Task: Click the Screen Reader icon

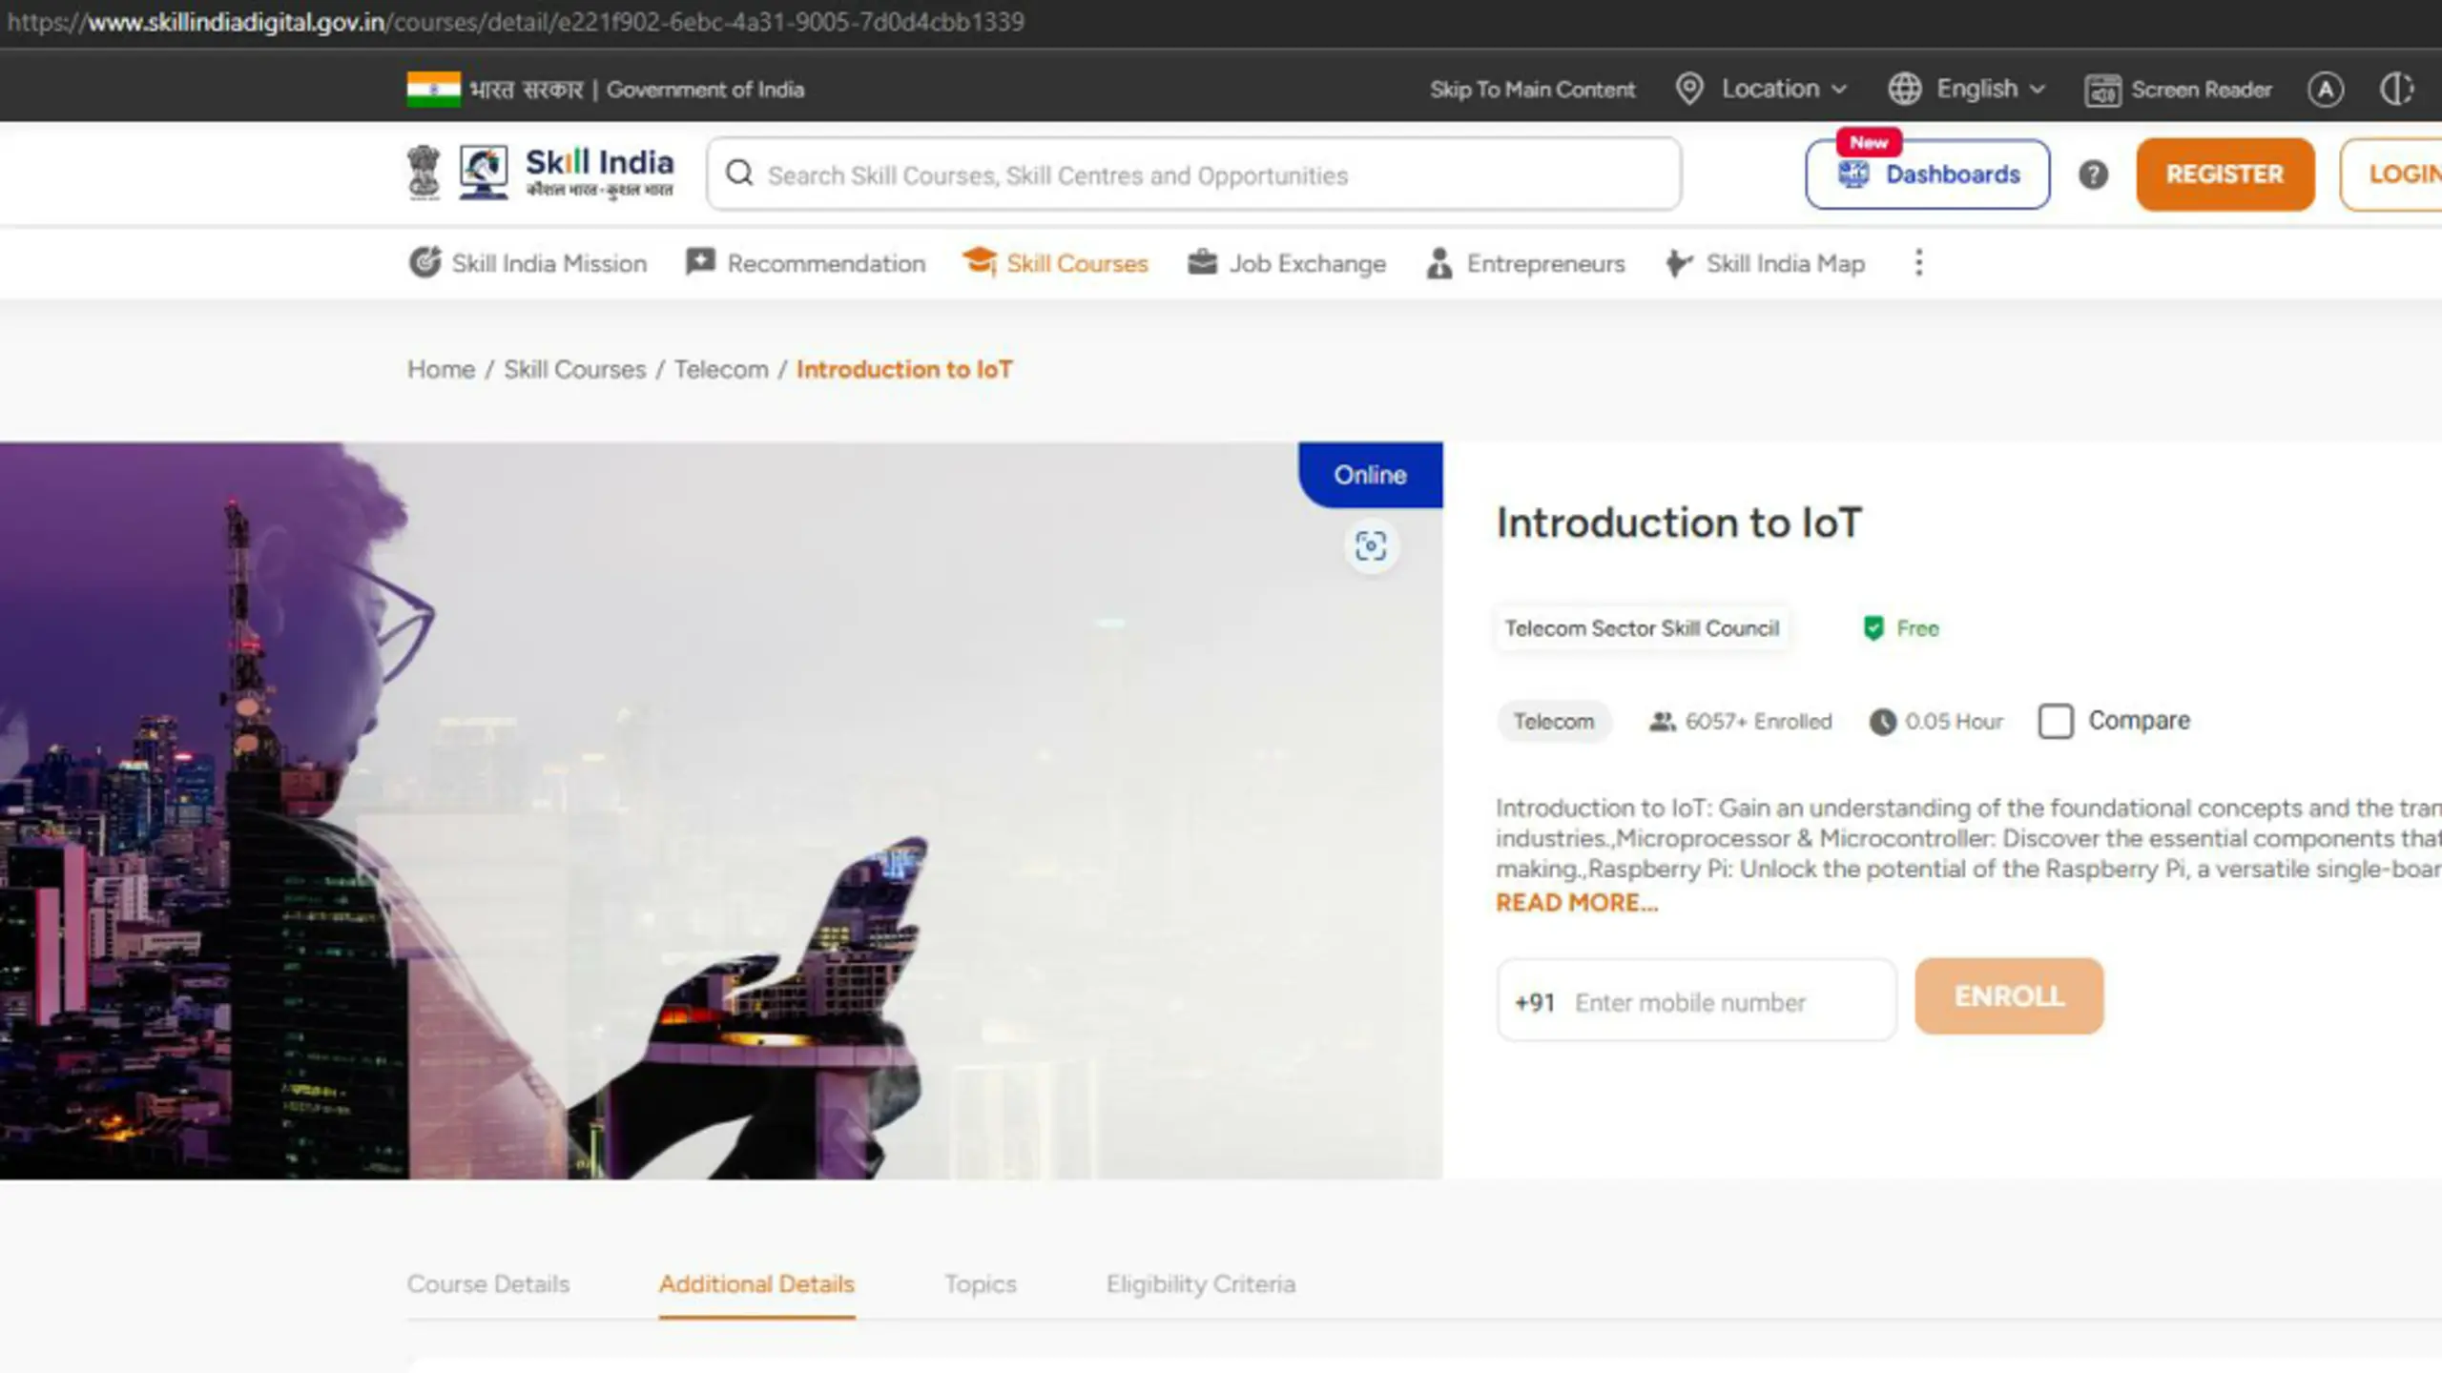Action: coord(2102,91)
